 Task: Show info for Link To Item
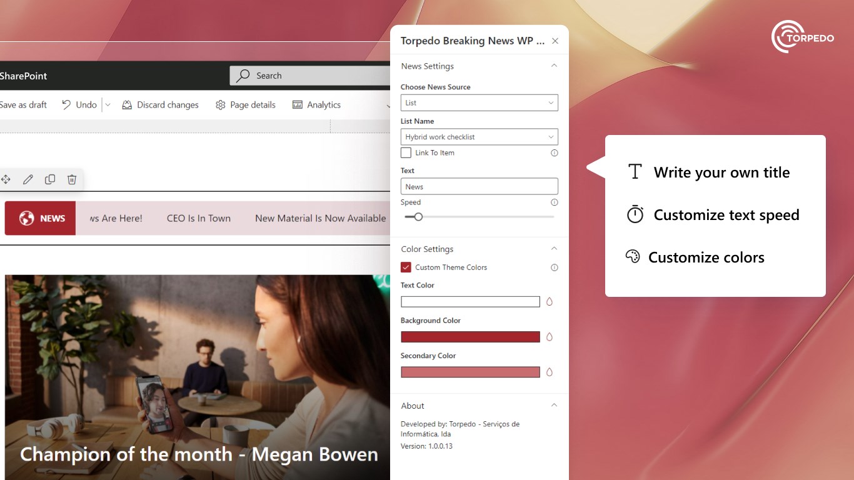pyautogui.click(x=554, y=152)
